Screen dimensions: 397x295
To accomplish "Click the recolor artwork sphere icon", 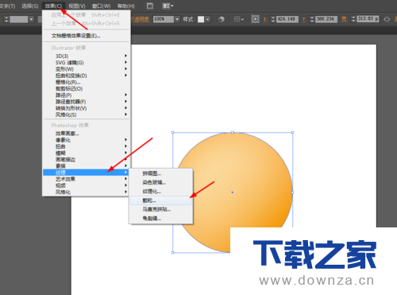I will pyautogui.click(x=222, y=19).
